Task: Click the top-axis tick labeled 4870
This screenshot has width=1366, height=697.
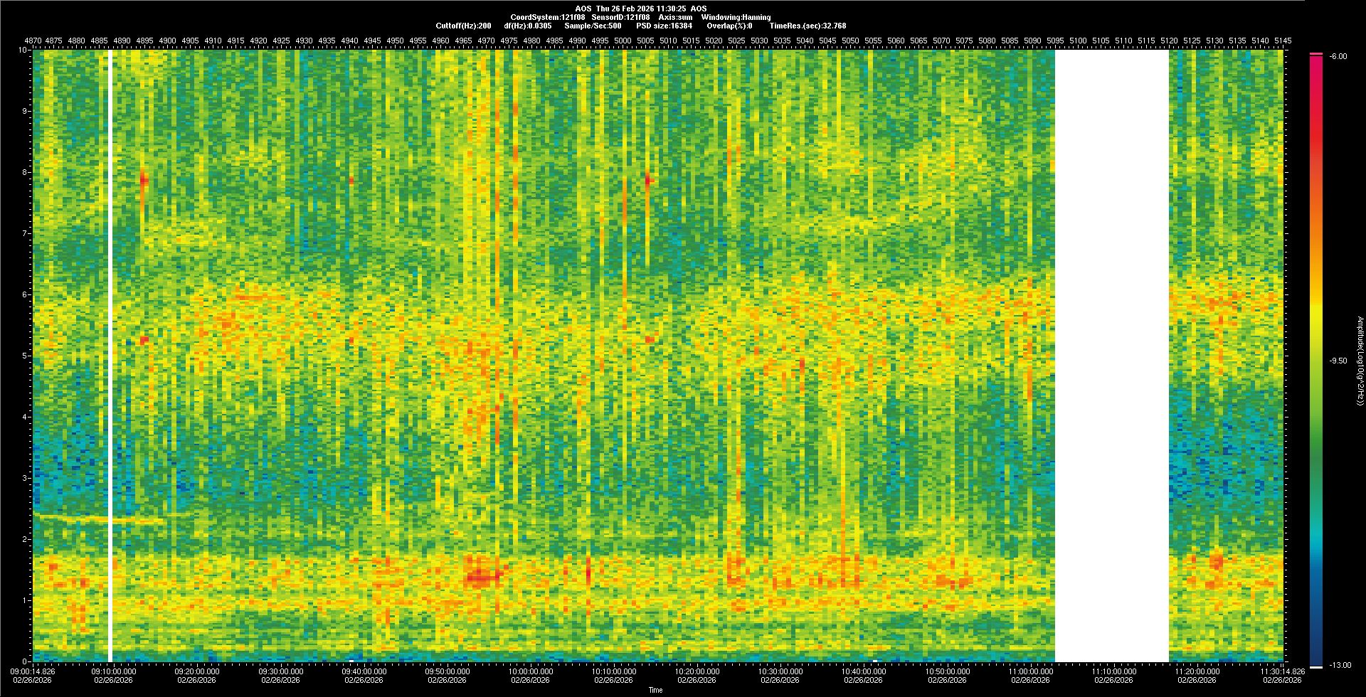Action: [33, 41]
